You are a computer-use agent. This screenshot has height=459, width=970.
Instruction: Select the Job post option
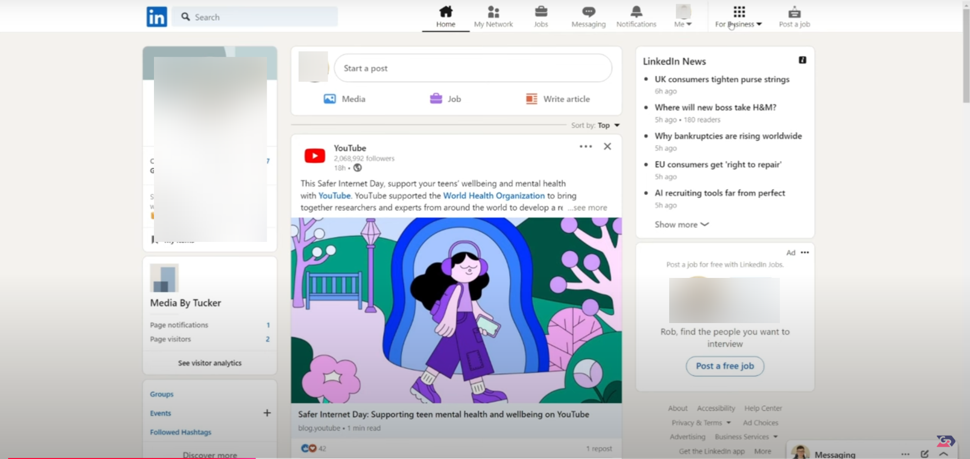(445, 99)
